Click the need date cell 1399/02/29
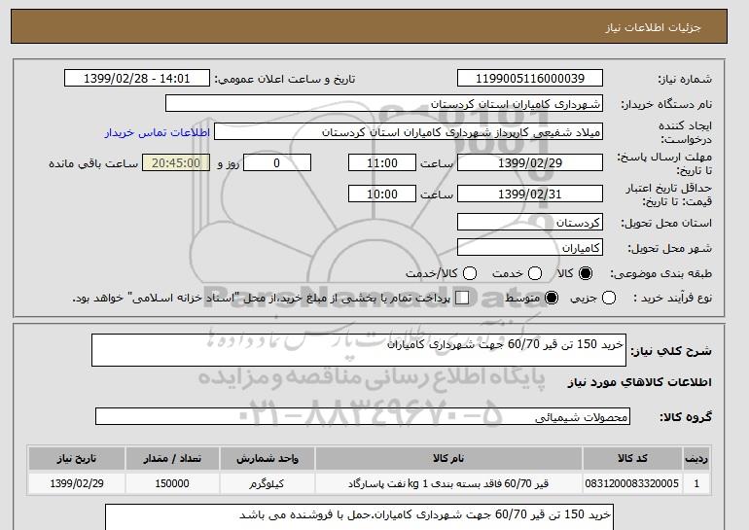The width and height of the screenshot is (749, 530). (77, 483)
